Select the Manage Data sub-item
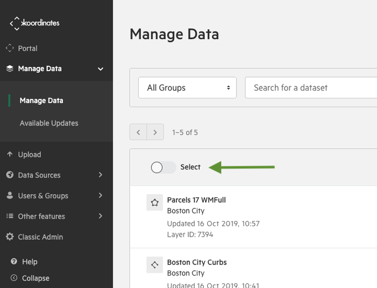 41,101
